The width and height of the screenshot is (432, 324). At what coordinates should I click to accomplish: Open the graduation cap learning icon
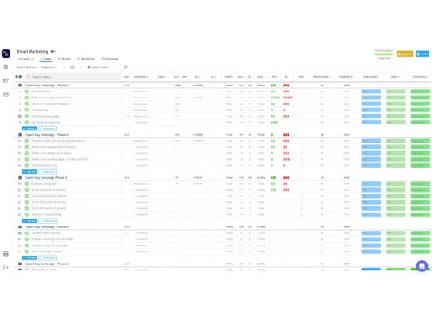coord(6,80)
